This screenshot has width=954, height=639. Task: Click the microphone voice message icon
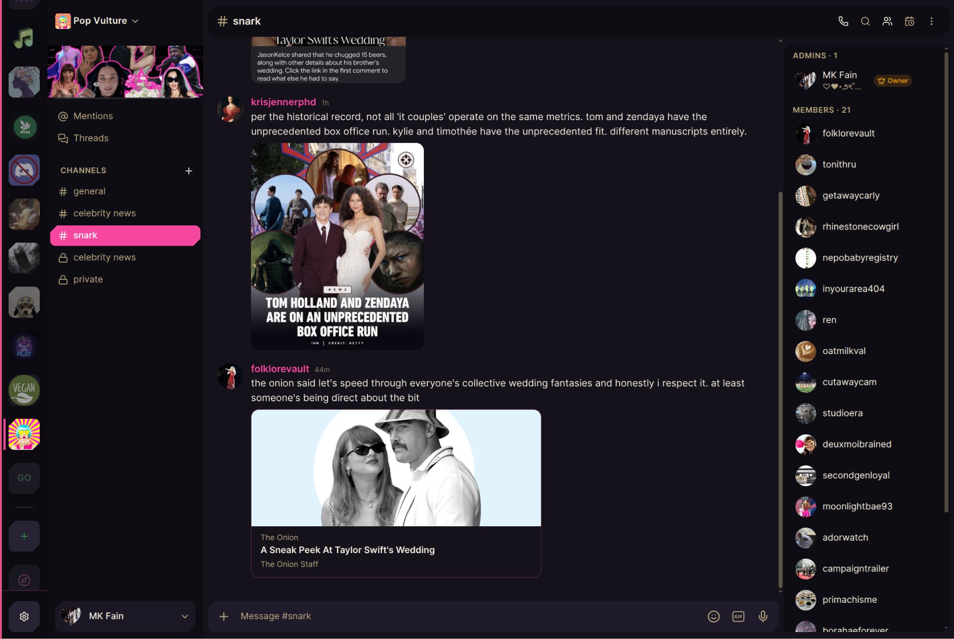[763, 616]
